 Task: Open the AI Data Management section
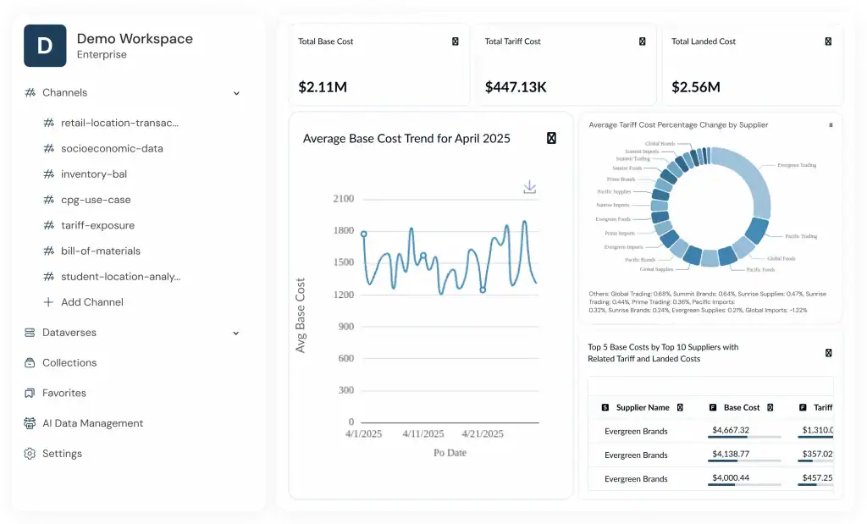point(92,423)
